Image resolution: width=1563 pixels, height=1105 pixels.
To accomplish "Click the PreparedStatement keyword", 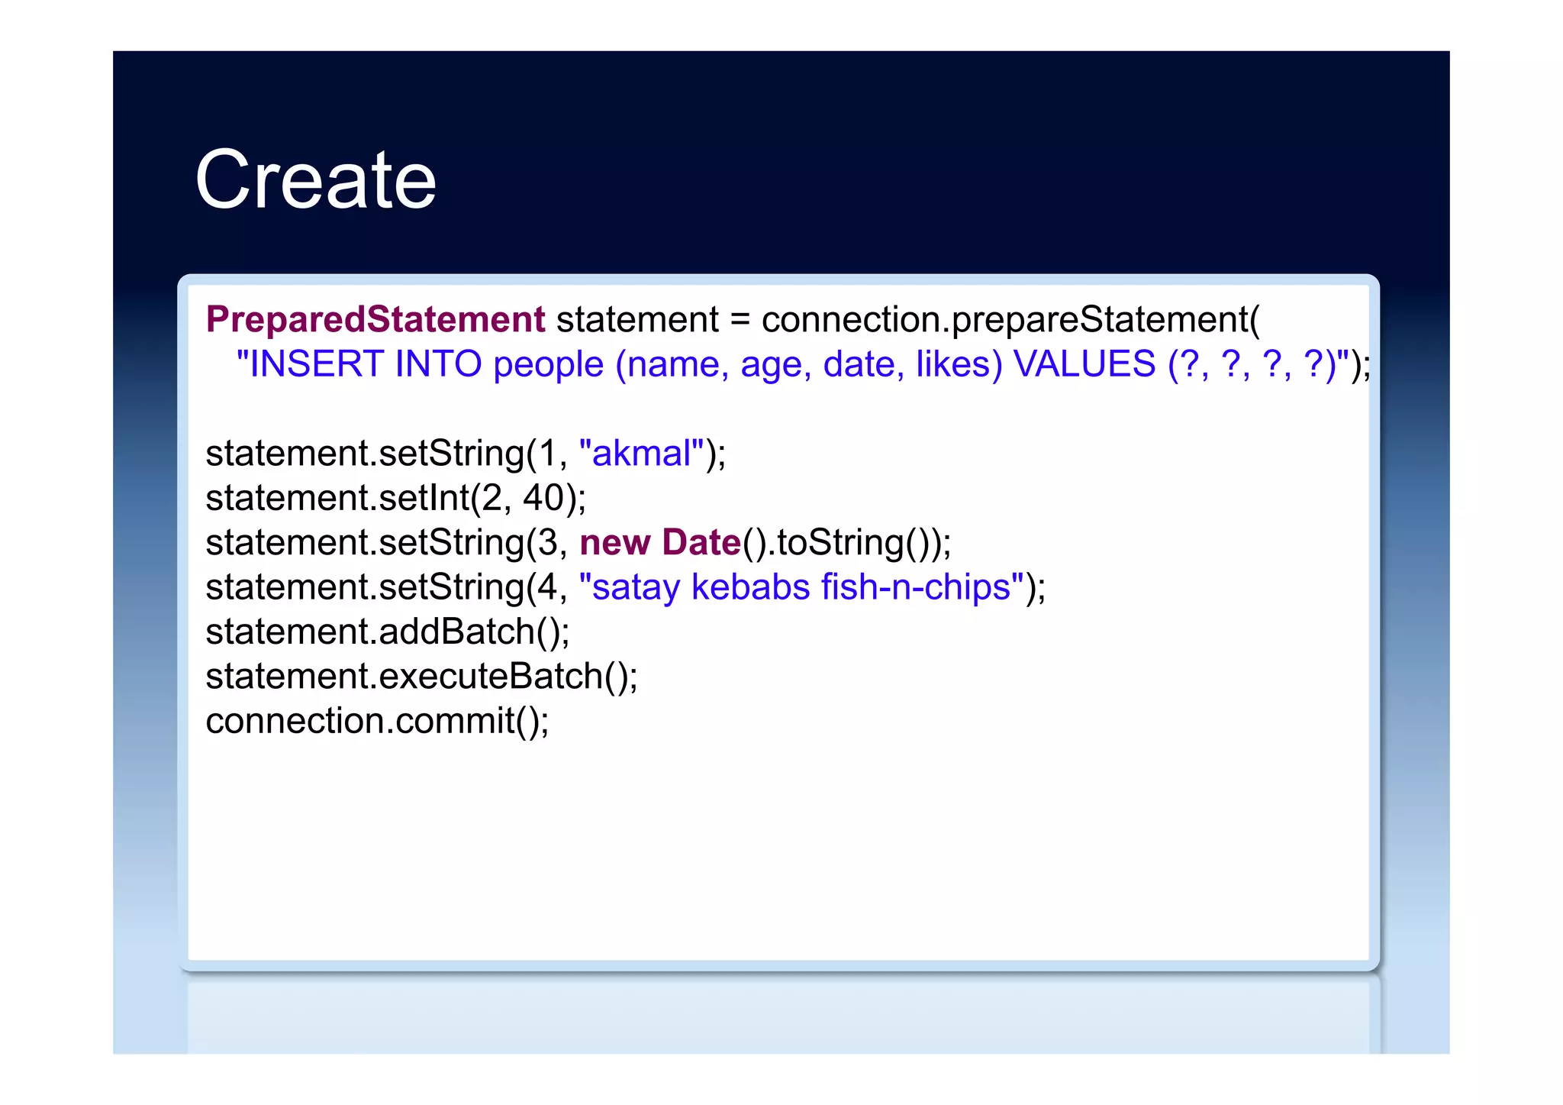I will tap(375, 319).
